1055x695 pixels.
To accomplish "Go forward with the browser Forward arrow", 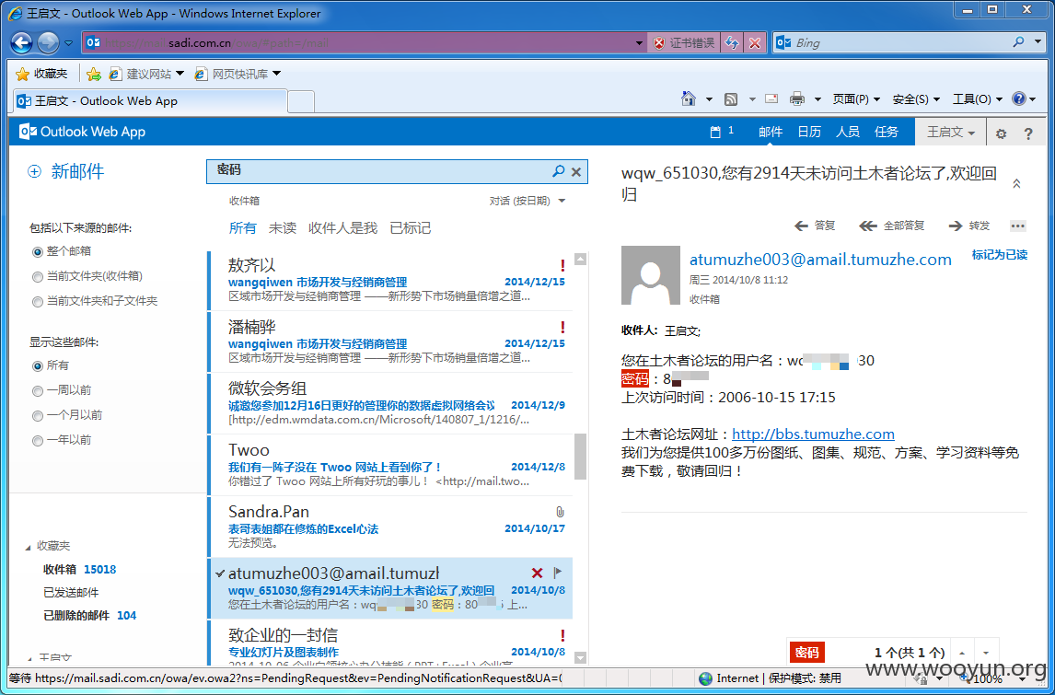I will tap(48, 43).
